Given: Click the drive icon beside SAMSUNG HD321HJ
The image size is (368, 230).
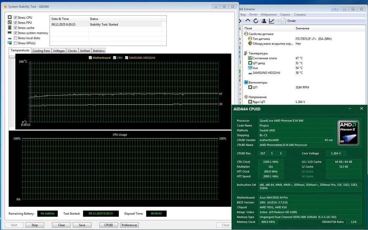Looking at the screenshot, I should (x=250, y=73).
